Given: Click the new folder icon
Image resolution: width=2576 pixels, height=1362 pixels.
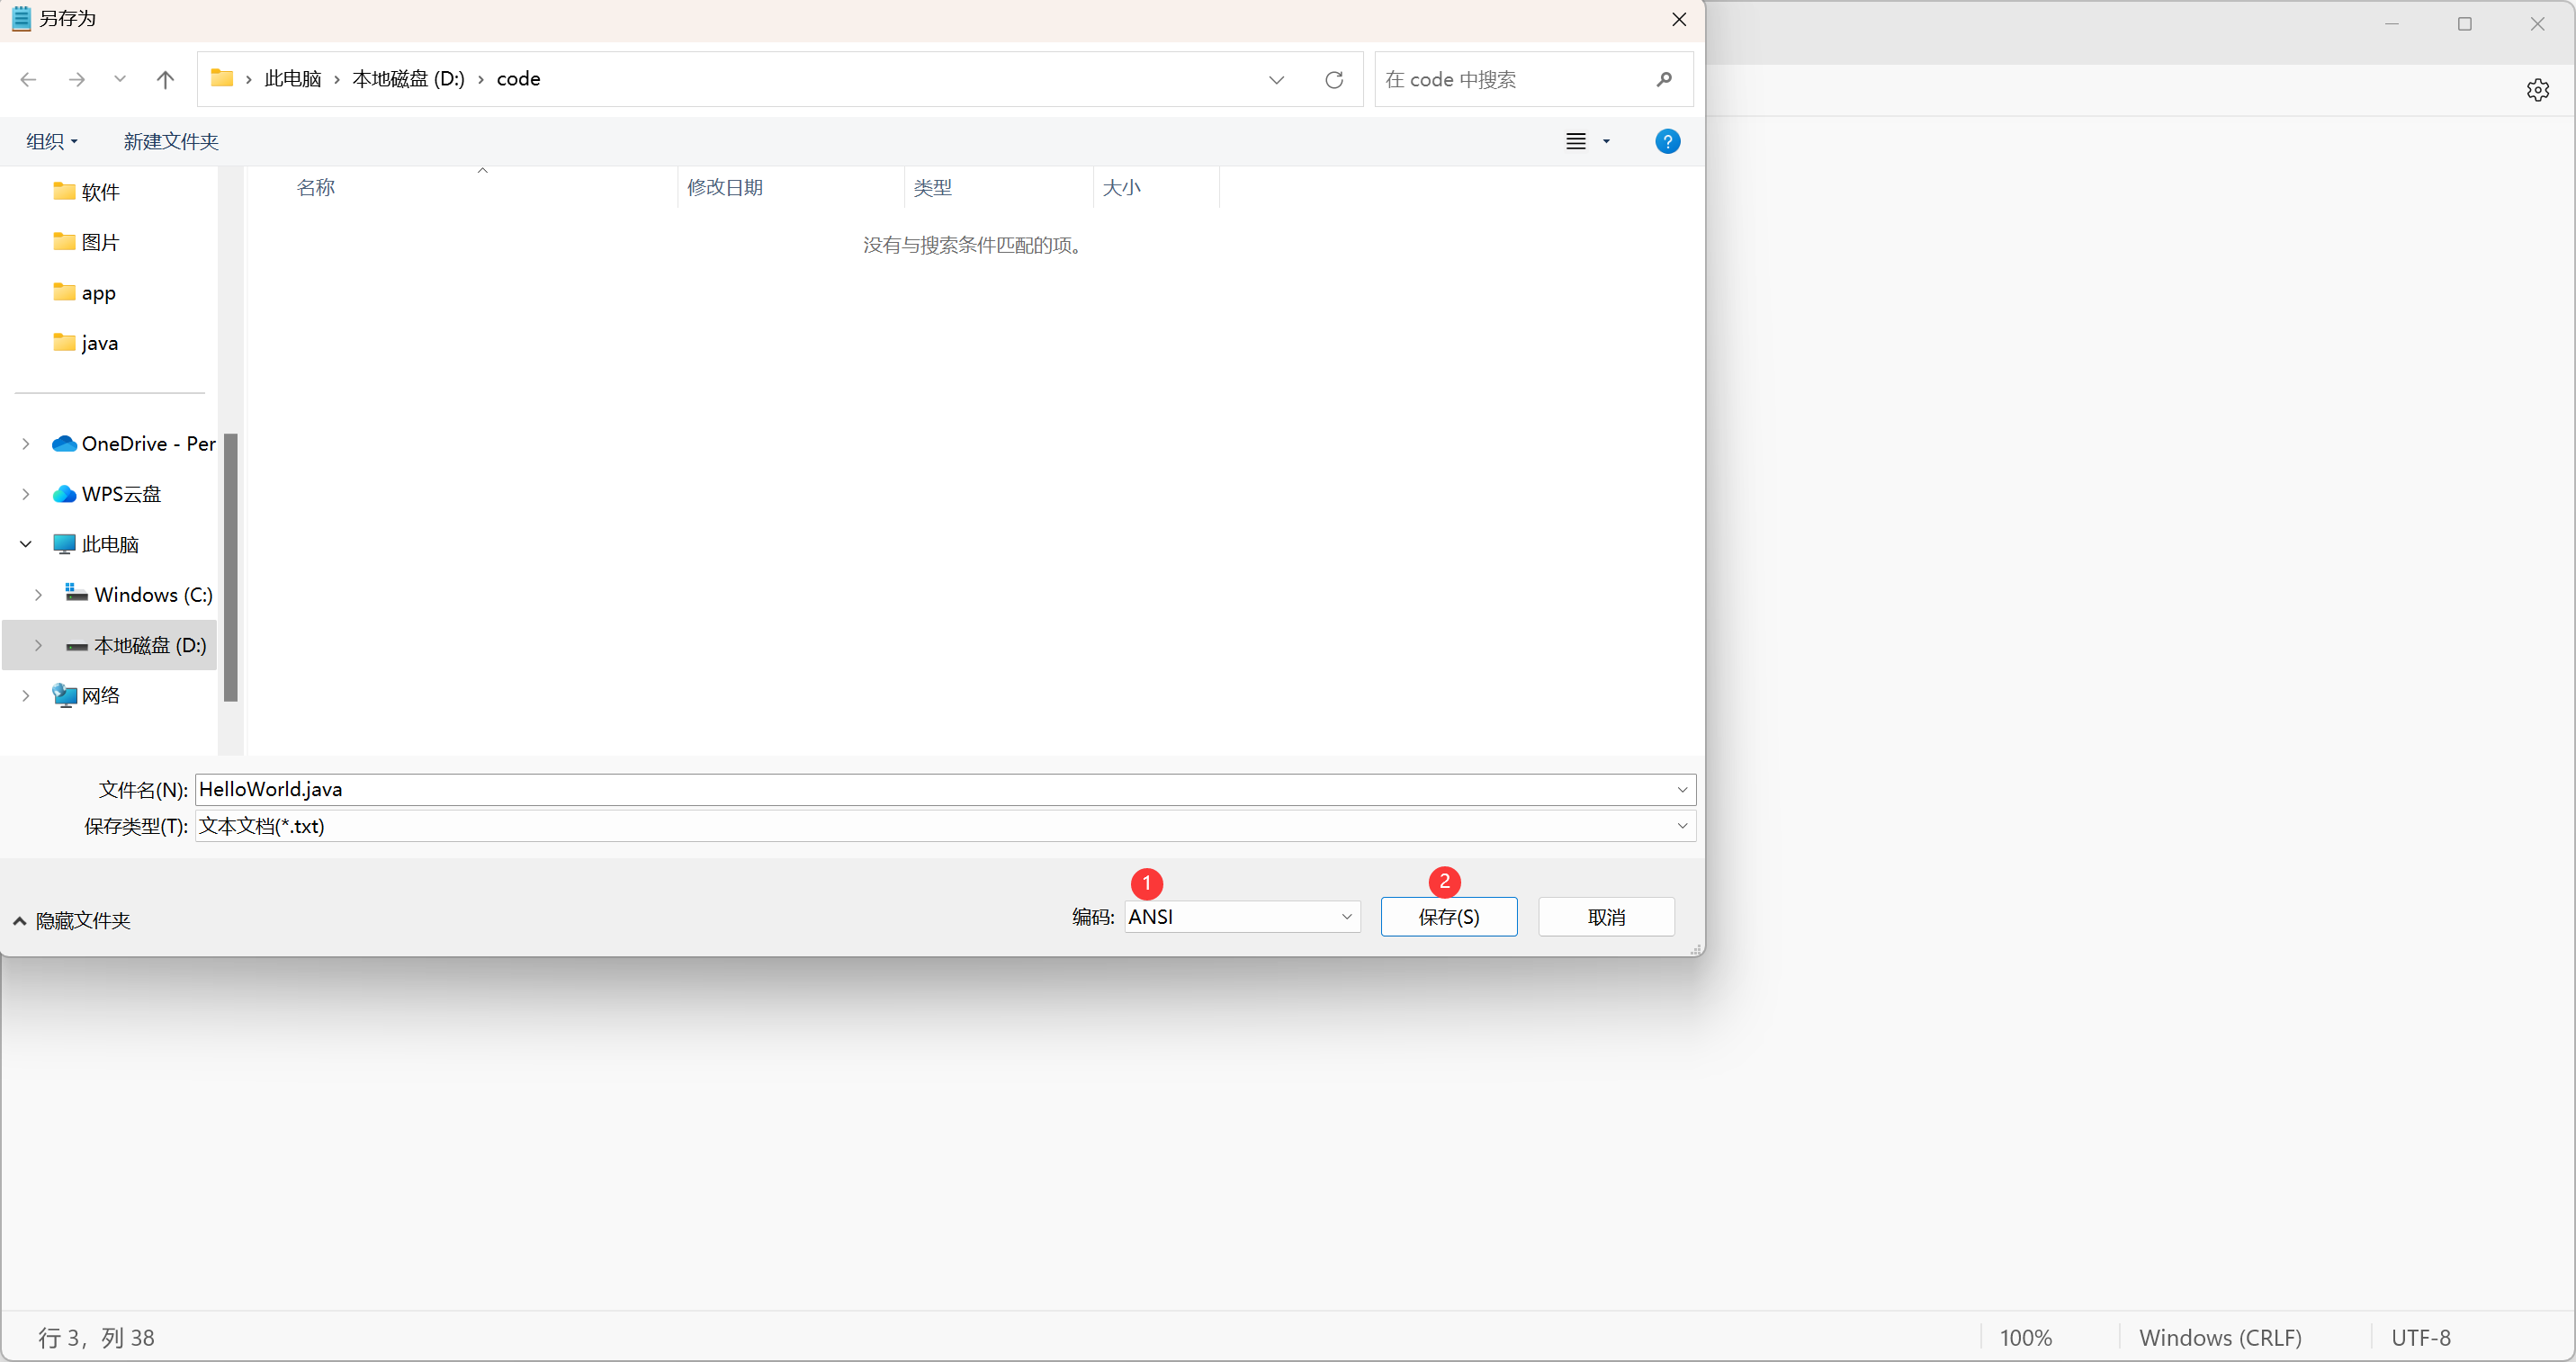Looking at the screenshot, I should click(x=172, y=141).
